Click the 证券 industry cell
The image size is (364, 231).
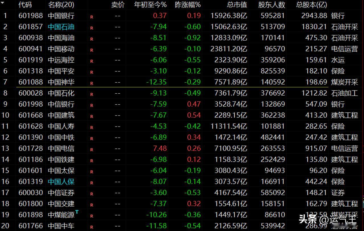point(338,193)
